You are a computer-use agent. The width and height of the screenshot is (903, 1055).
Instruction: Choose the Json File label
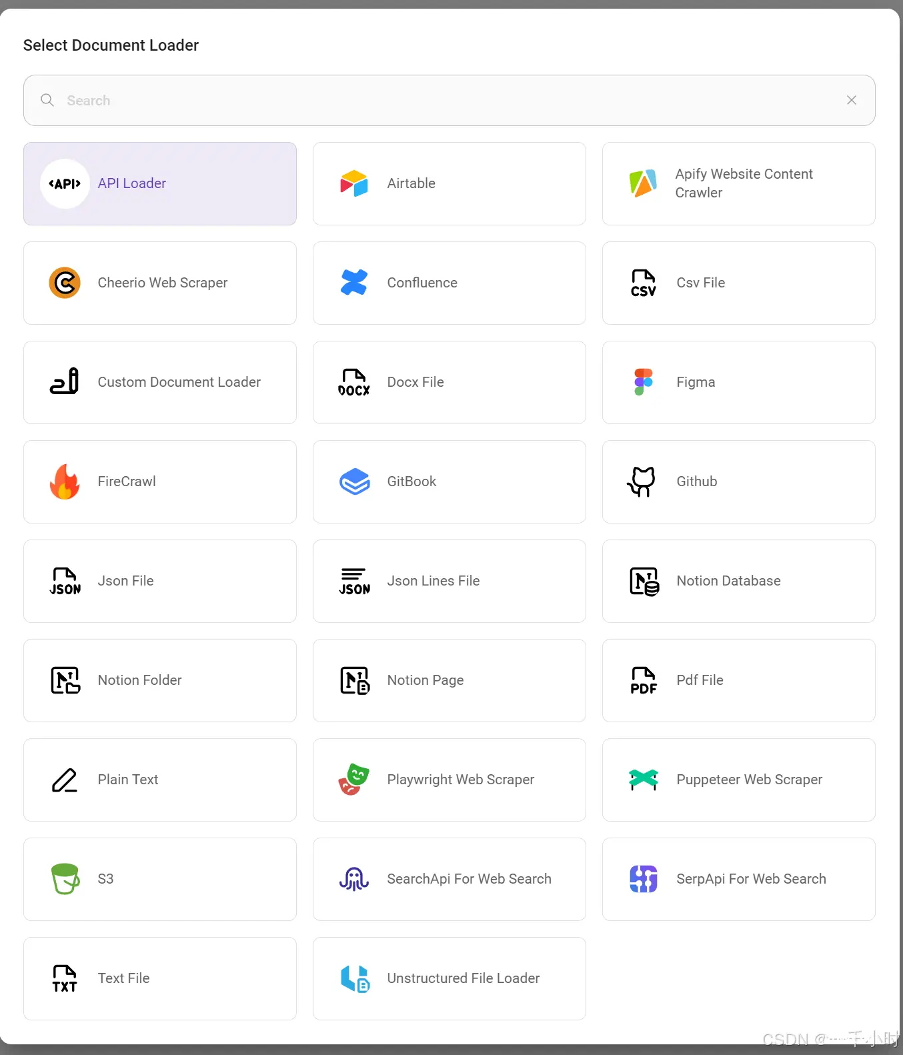pos(125,581)
